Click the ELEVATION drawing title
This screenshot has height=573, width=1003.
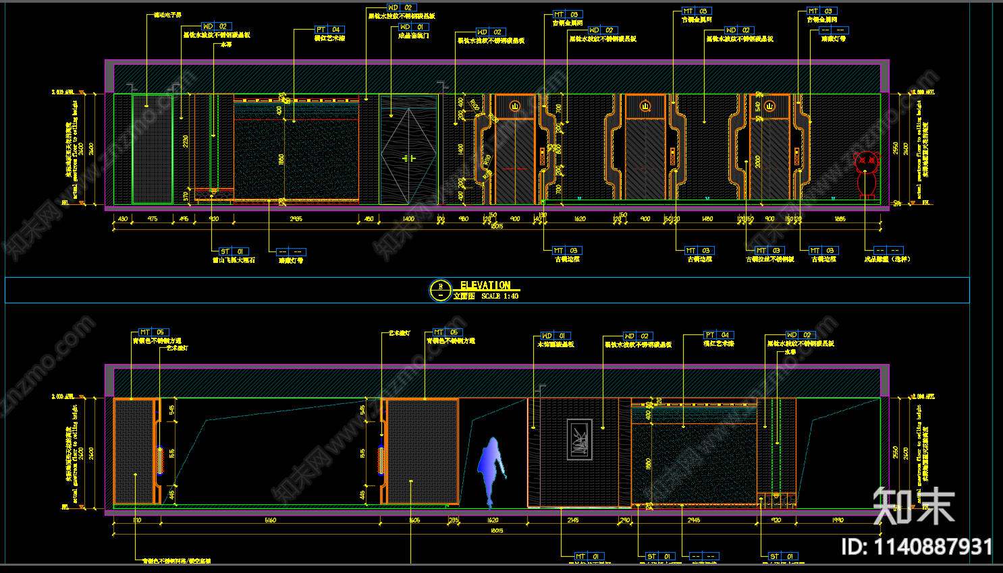pos(485,285)
